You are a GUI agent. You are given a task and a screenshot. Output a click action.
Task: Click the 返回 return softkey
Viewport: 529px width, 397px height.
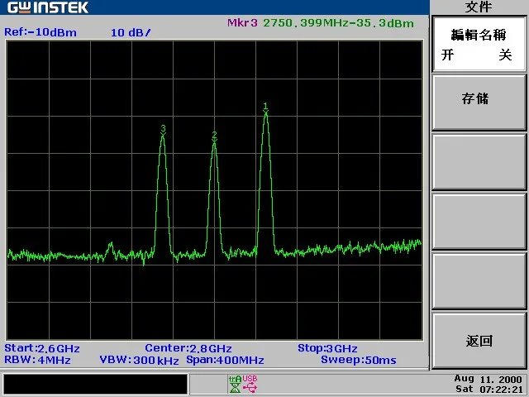479,341
